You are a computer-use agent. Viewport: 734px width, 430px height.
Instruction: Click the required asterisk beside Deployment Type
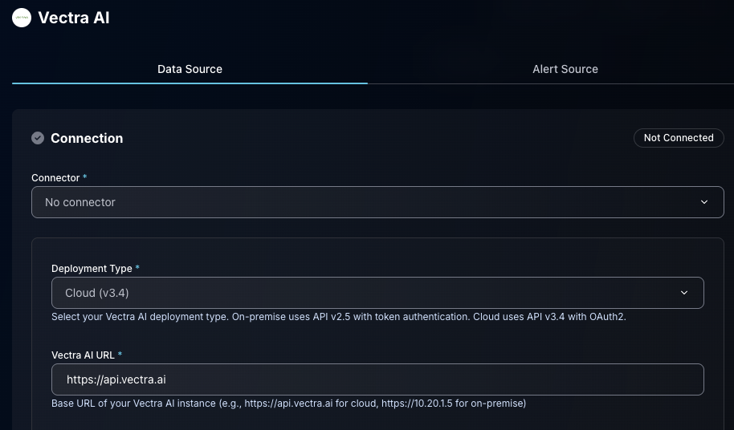click(x=137, y=268)
